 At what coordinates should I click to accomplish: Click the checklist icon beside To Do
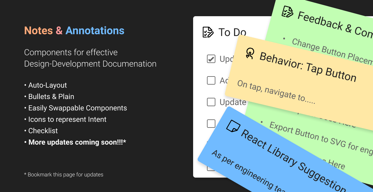208,32
